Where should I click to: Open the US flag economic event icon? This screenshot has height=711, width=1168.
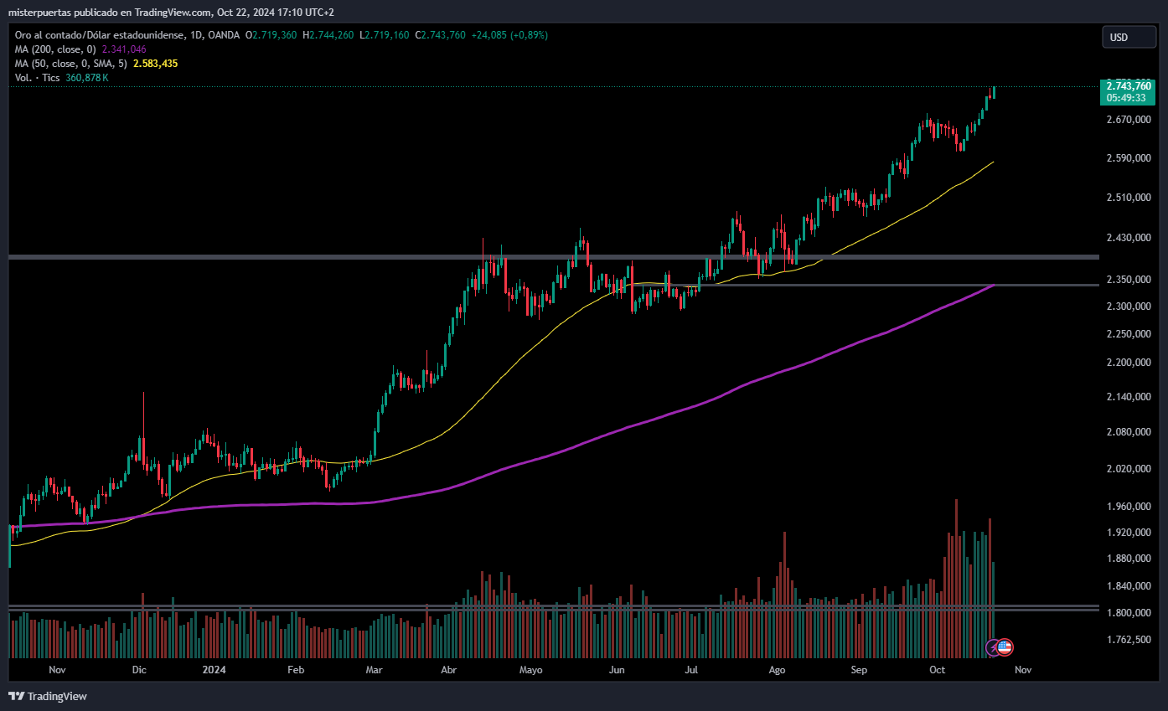click(1005, 647)
